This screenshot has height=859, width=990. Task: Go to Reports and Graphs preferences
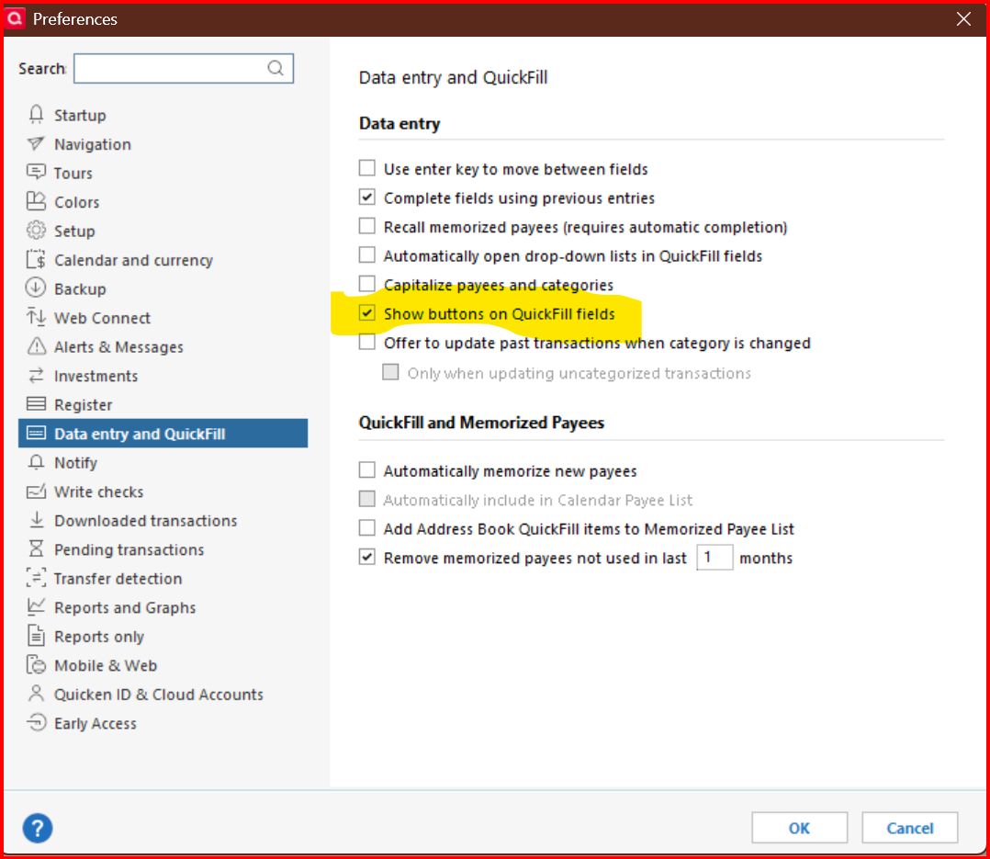(x=125, y=607)
